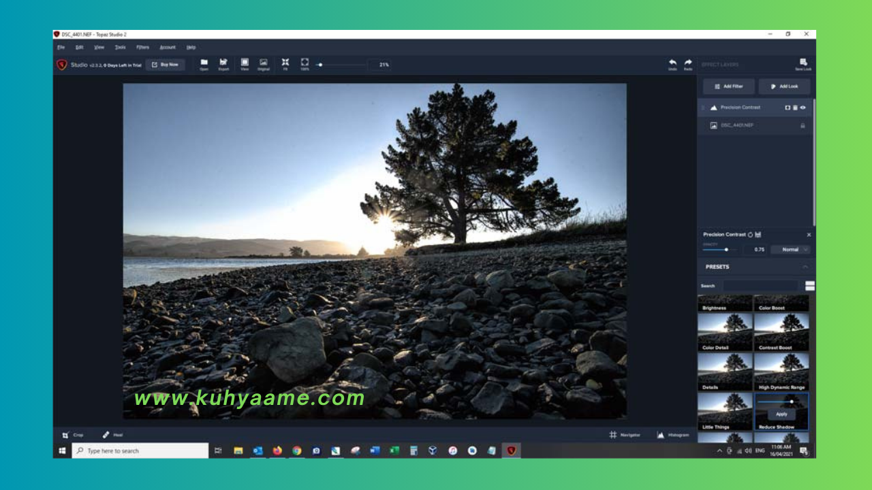Click the Undo arrow icon
Viewport: 872px width, 490px height.
coord(672,64)
